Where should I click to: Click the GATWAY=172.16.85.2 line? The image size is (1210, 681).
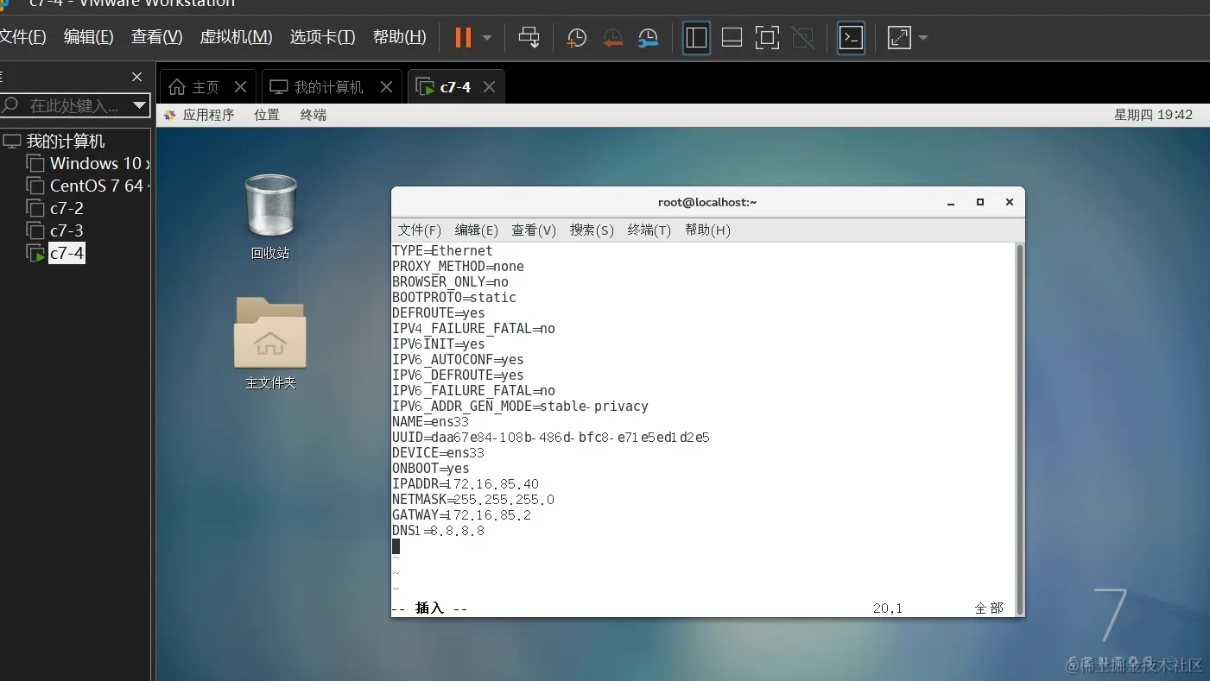pos(462,515)
